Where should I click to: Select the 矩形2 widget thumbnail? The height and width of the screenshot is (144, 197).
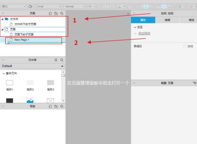tap(30, 83)
